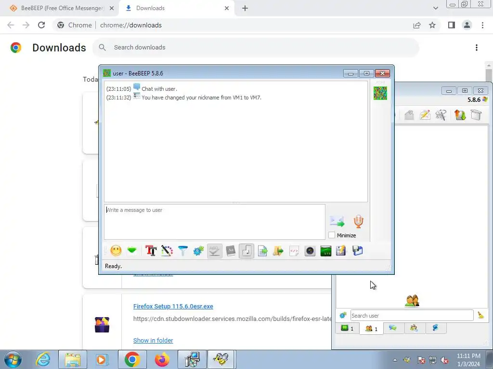Screen dimensions: 493x369
Task: Click the screenshot camera icon
Action: coord(310,251)
